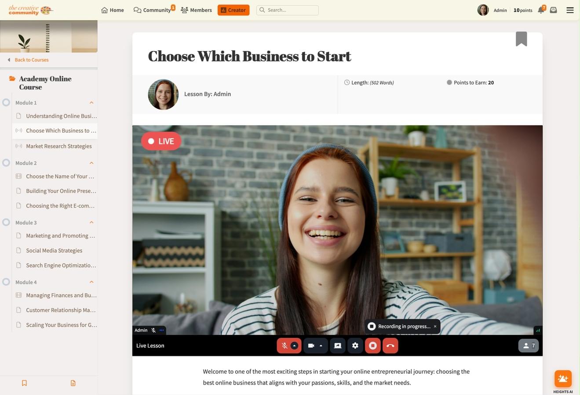Open the Community tab in the navigation

152,10
